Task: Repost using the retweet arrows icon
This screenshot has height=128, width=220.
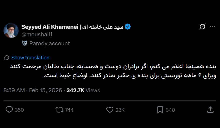Action: coord(59,110)
